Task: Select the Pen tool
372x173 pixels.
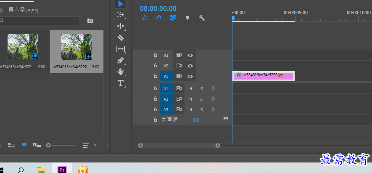Action: tap(121, 60)
